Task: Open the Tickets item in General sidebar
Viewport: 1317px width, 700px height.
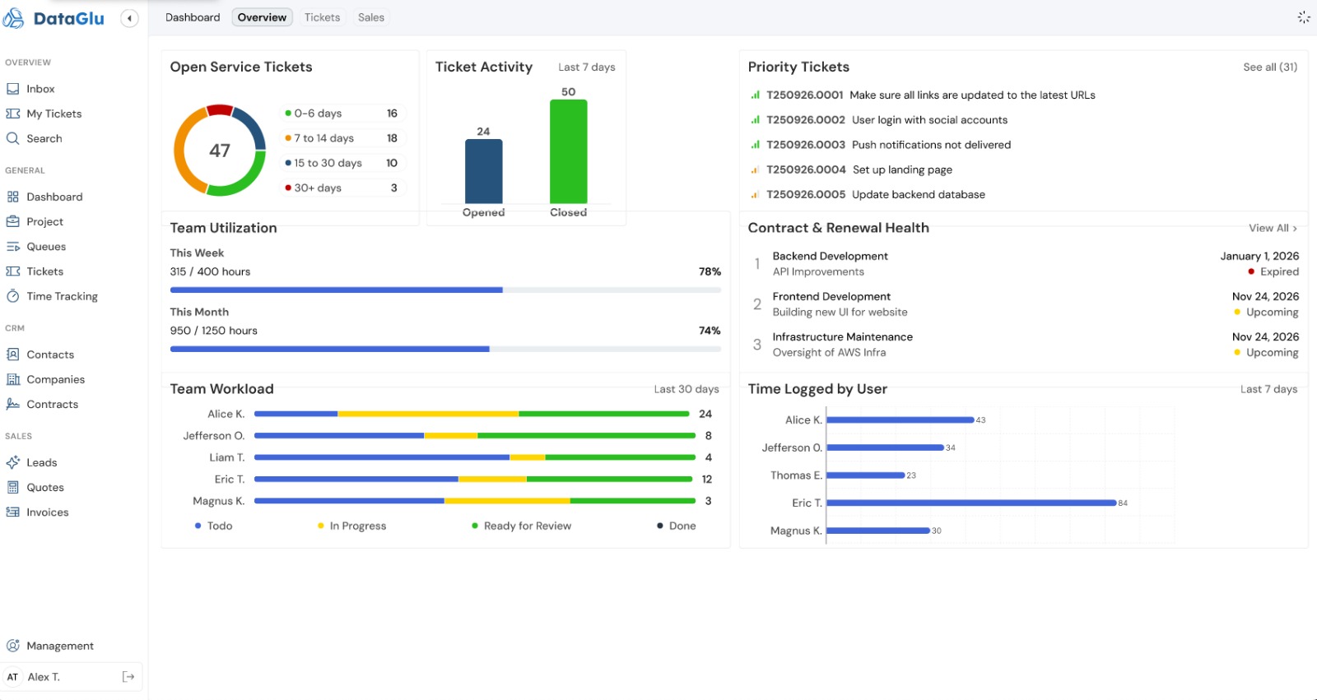Action: pyautogui.click(x=44, y=271)
